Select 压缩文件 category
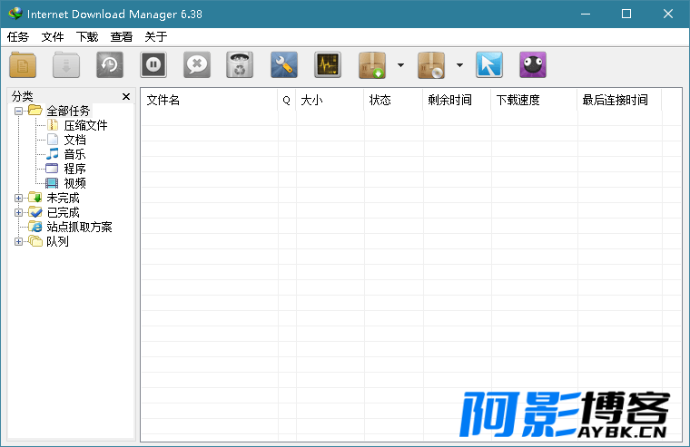Screen dimensions: 690x447 [85, 126]
